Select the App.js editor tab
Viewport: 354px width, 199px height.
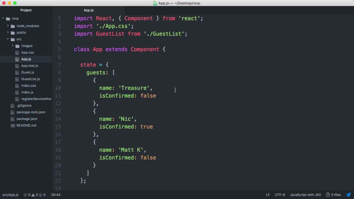88,10
